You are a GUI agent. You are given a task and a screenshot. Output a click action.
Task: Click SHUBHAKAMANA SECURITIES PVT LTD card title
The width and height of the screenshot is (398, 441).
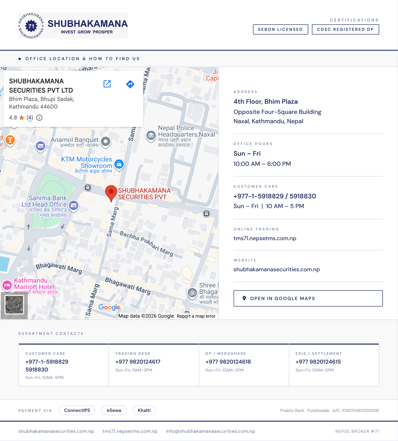(41, 86)
